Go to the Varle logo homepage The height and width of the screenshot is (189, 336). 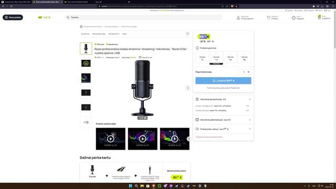tap(44, 17)
